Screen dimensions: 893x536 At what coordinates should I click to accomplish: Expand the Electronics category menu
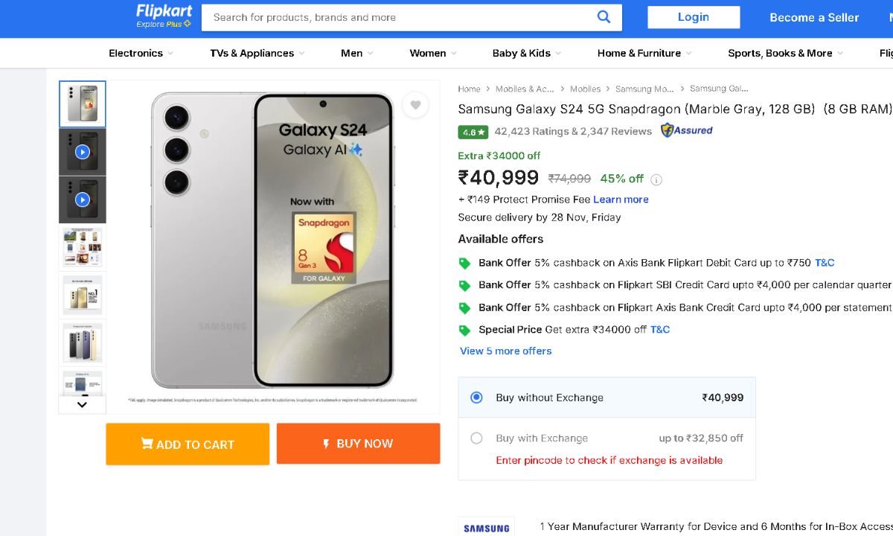click(141, 53)
